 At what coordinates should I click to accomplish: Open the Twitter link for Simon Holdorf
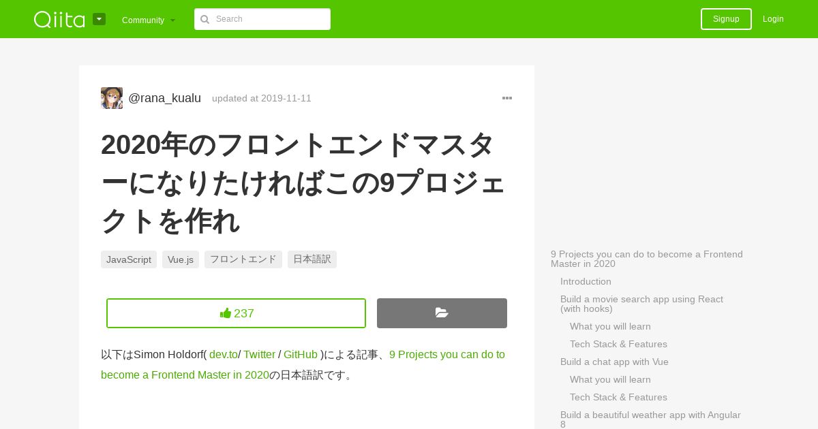click(259, 355)
